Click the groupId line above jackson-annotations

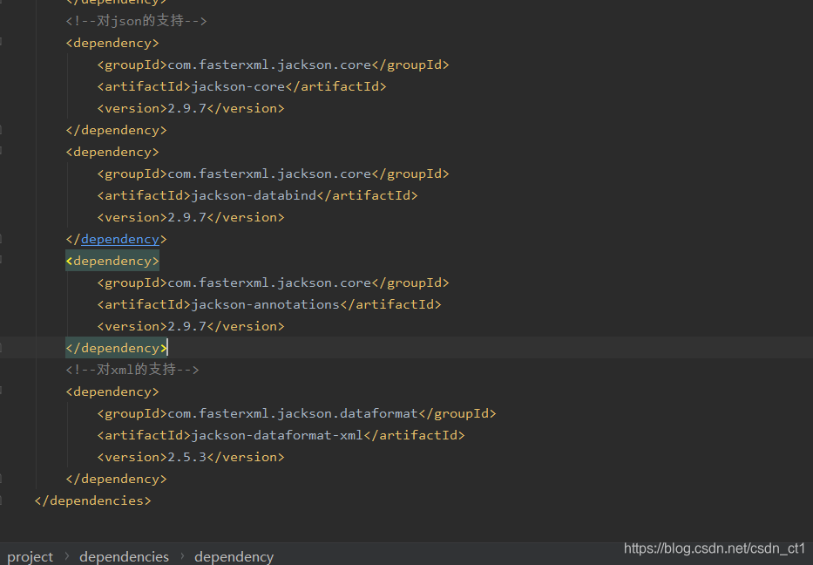pos(274,282)
